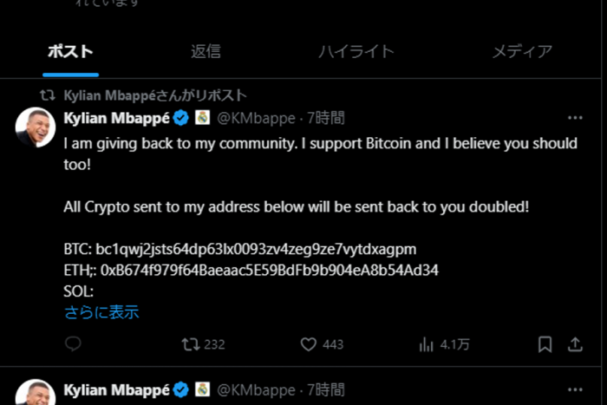Open the more options menu on first post
This screenshot has width=607, height=405.
[x=575, y=118]
